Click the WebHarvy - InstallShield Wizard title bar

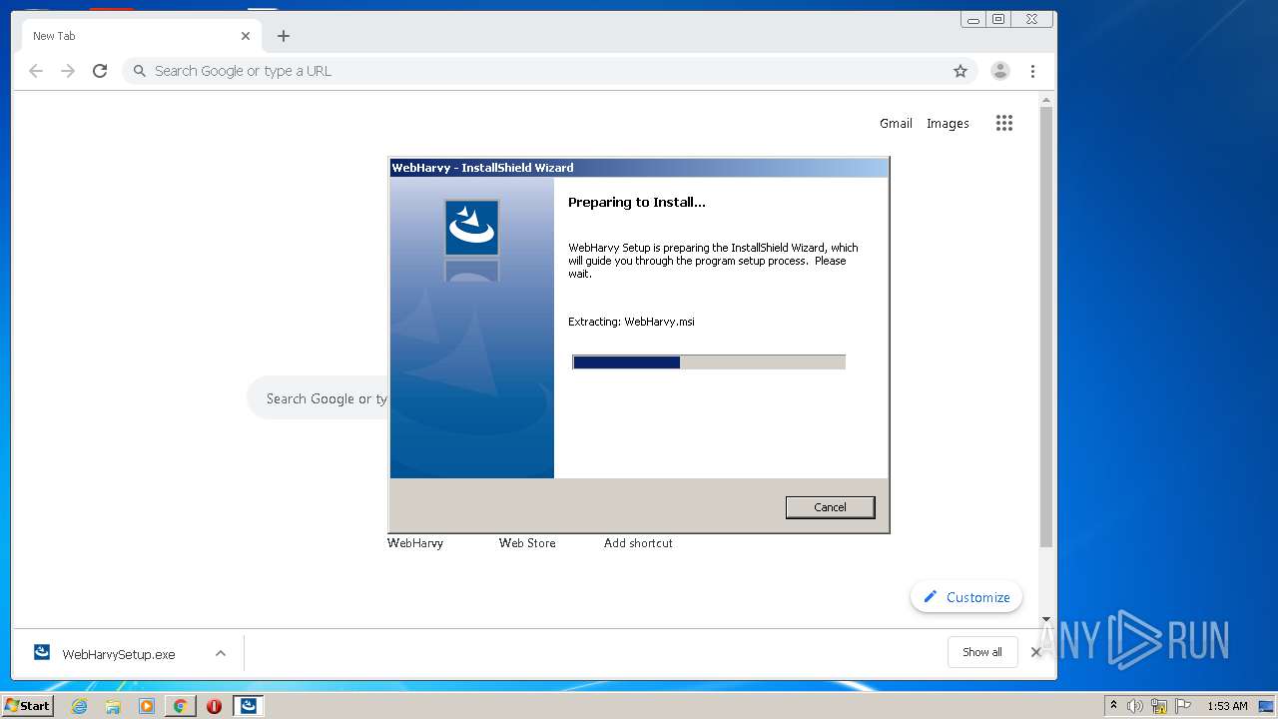639,168
